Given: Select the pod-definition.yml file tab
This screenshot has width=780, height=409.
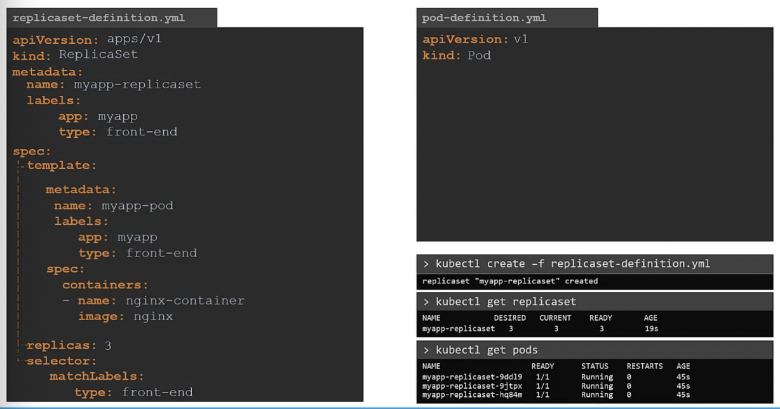Looking at the screenshot, I should pos(507,18).
